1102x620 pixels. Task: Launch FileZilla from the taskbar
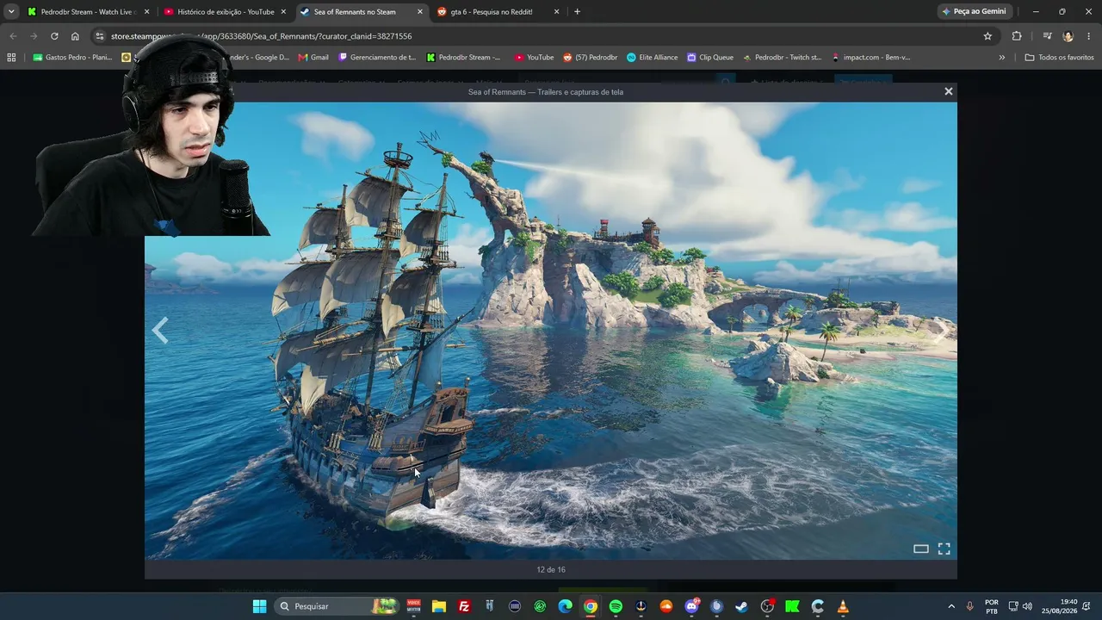point(464,606)
